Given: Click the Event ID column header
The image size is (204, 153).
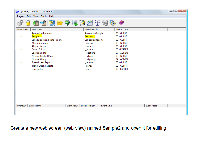Looking at the screenshot, I should tap(22, 106).
